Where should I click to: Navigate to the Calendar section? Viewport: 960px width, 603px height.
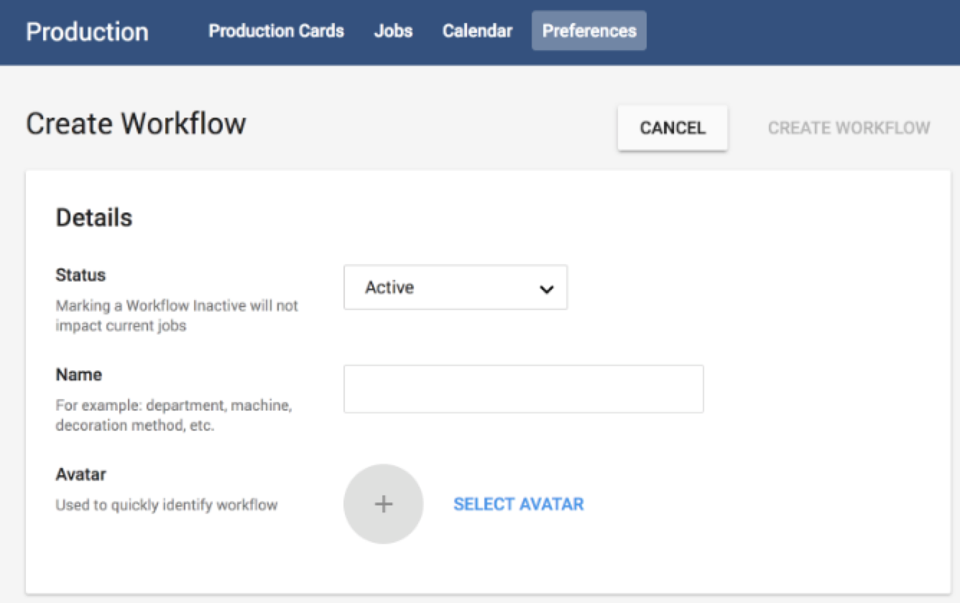click(477, 31)
